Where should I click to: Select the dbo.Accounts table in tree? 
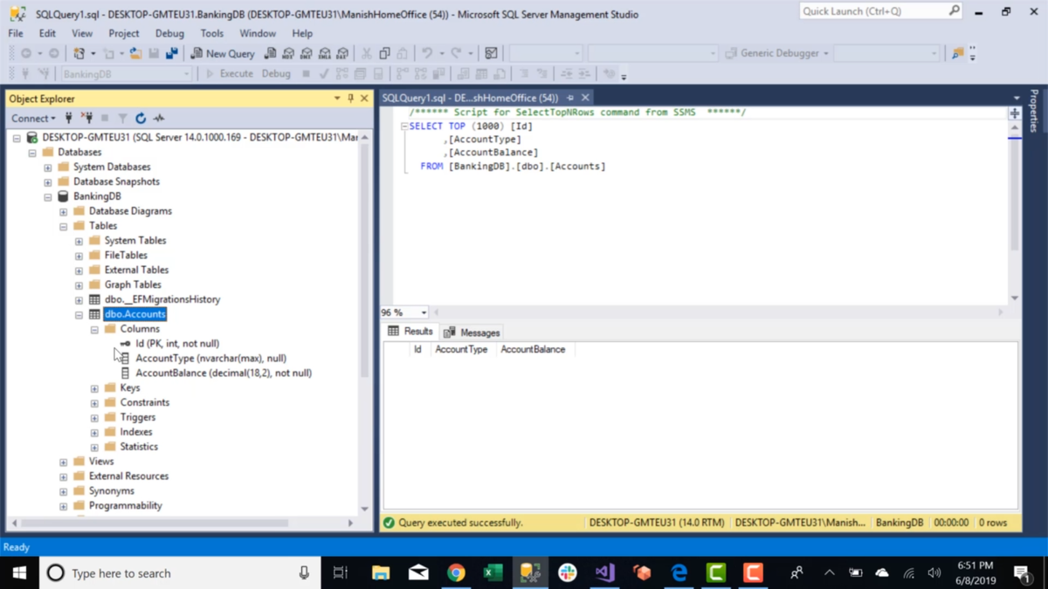click(x=134, y=314)
